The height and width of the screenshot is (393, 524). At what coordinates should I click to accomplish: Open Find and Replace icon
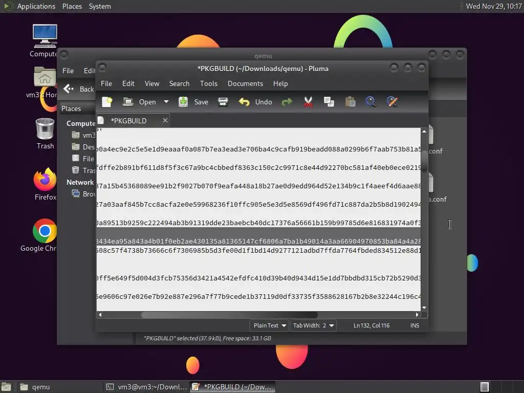(392, 102)
